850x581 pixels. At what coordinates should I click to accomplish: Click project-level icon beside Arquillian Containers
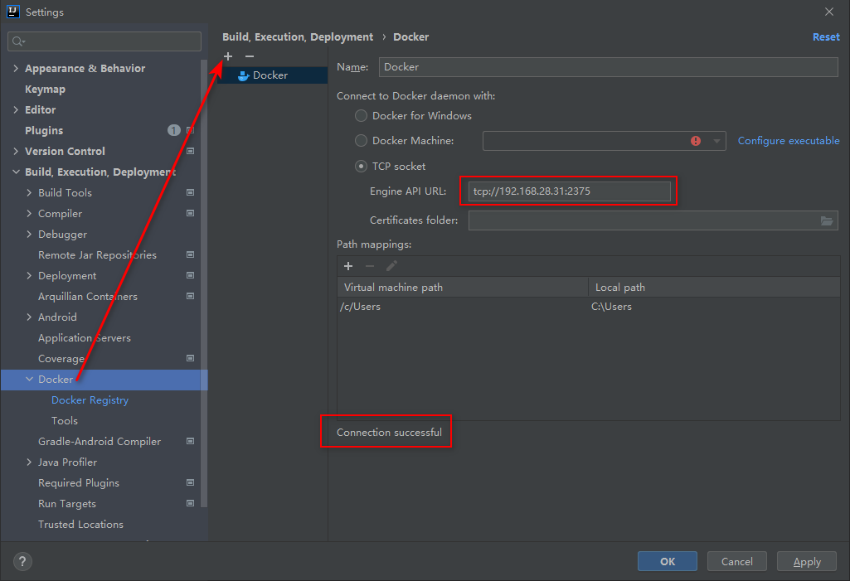click(x=190, y=296)
